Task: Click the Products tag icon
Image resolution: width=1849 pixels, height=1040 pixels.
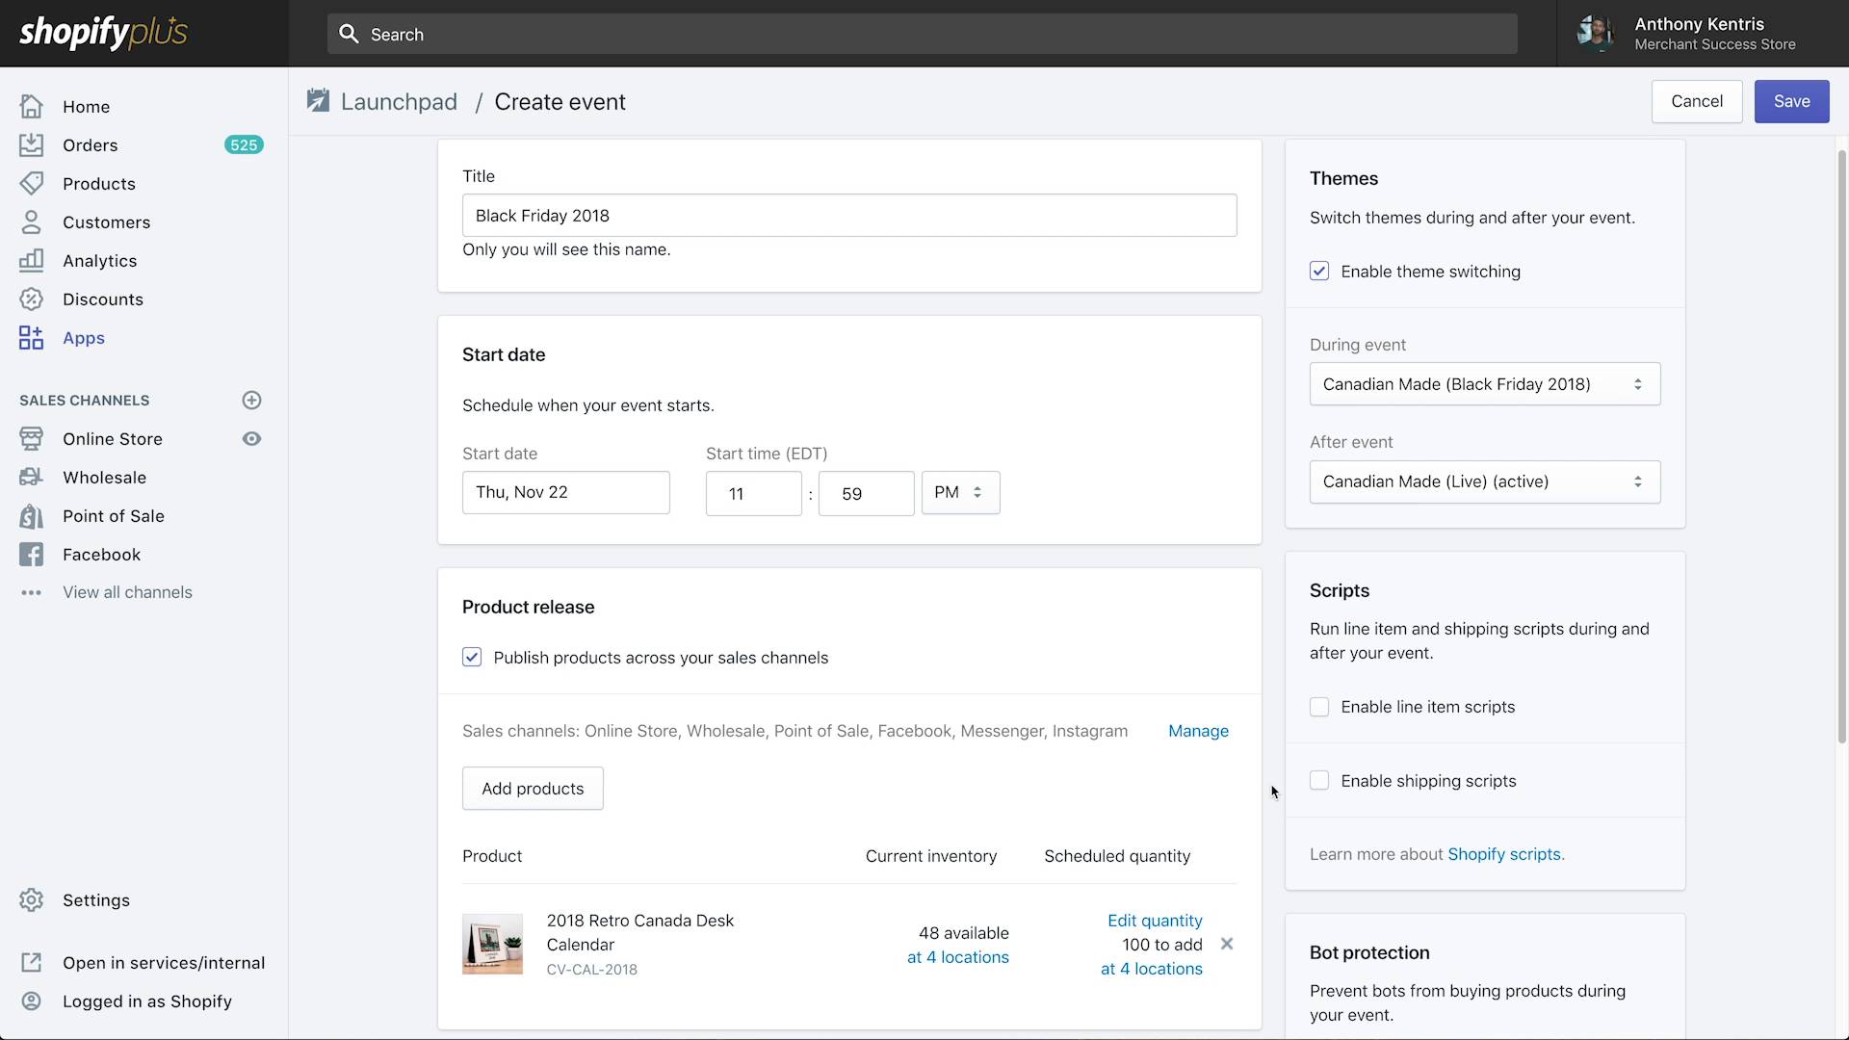Action: [x=31, y=183]
